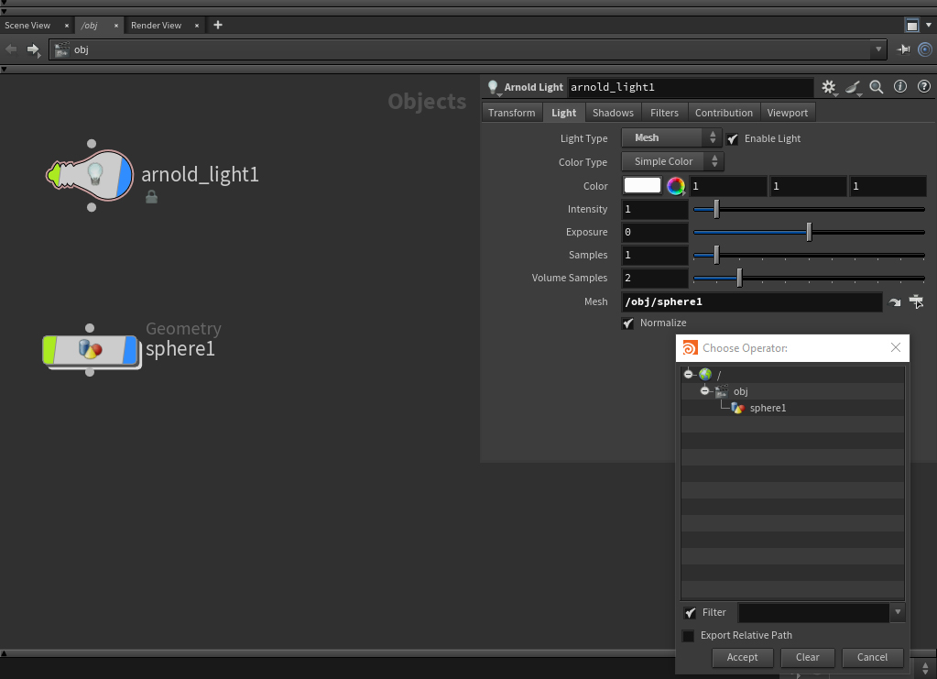Click the node name field arnold_light1
Image resolution: width=937 pixels, height=679 pixels.
coord(691,87)
